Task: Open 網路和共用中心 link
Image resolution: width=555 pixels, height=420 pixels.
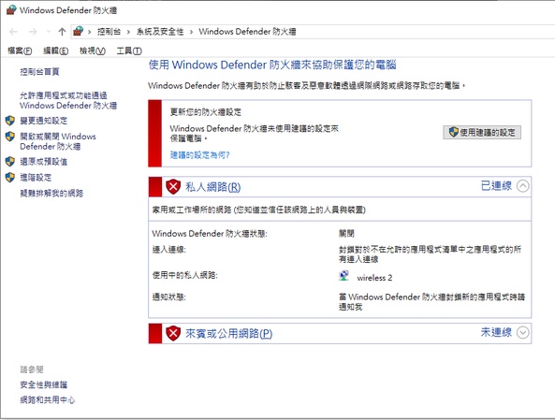Action: coord(48,399)
